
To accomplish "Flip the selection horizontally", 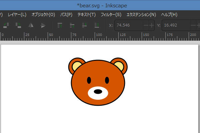I will tap(31, 25).
